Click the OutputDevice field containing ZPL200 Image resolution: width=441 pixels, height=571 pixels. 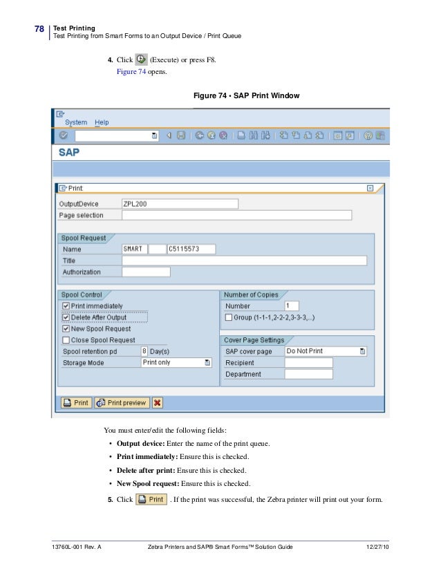(x=180, y=203)
